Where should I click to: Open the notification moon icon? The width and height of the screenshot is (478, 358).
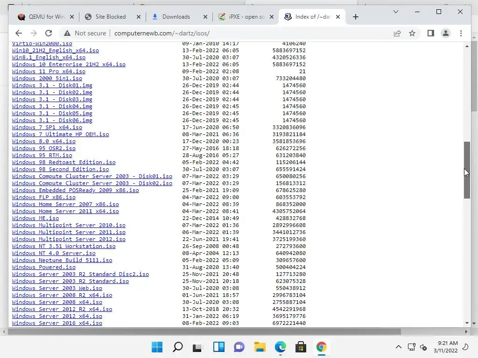[x=465, y=347]
